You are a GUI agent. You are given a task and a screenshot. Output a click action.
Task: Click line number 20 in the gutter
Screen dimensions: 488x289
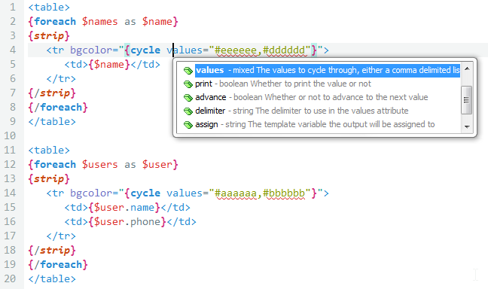click(x=10, y=278)
